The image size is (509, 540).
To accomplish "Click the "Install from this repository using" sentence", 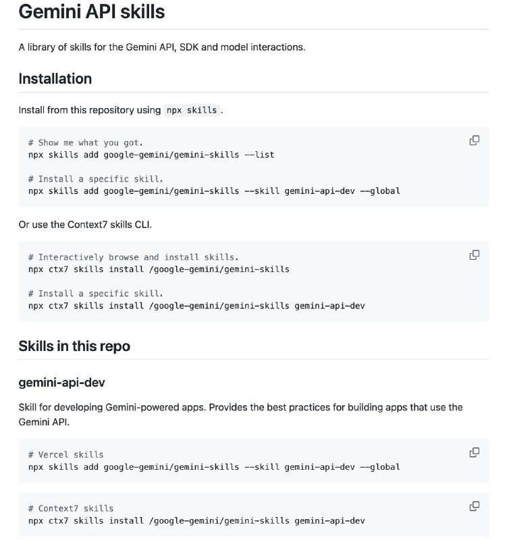I will pos(89,110).
